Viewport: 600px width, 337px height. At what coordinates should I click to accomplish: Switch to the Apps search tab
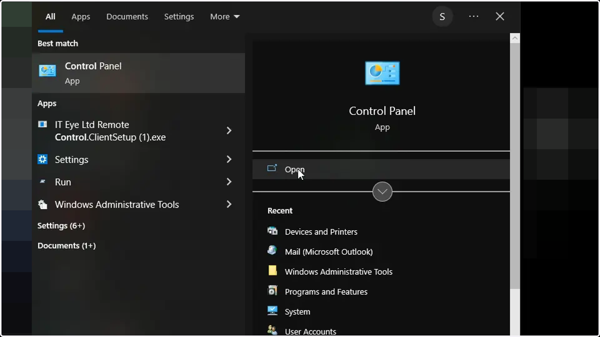(81, 16)
